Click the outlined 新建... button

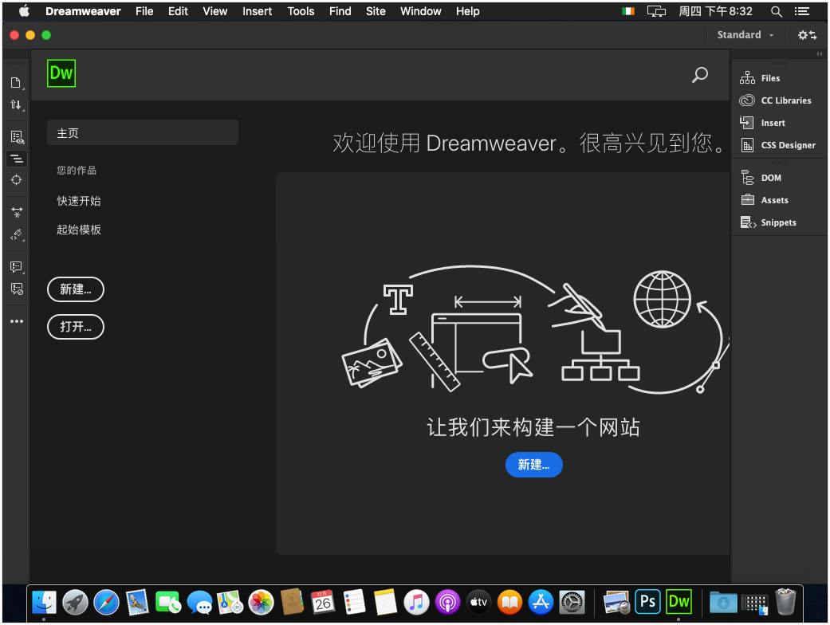(76, 289)
